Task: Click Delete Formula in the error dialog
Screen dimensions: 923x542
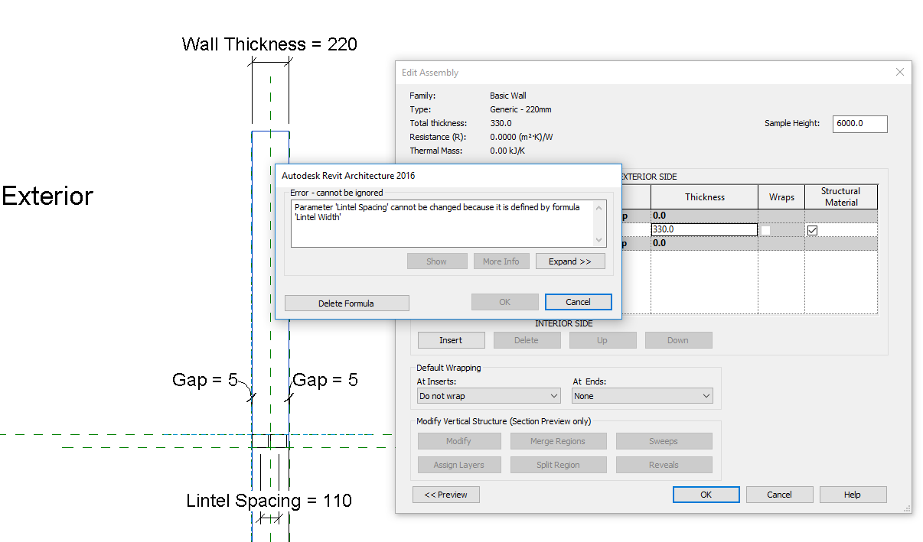Action: click(347, 303)
